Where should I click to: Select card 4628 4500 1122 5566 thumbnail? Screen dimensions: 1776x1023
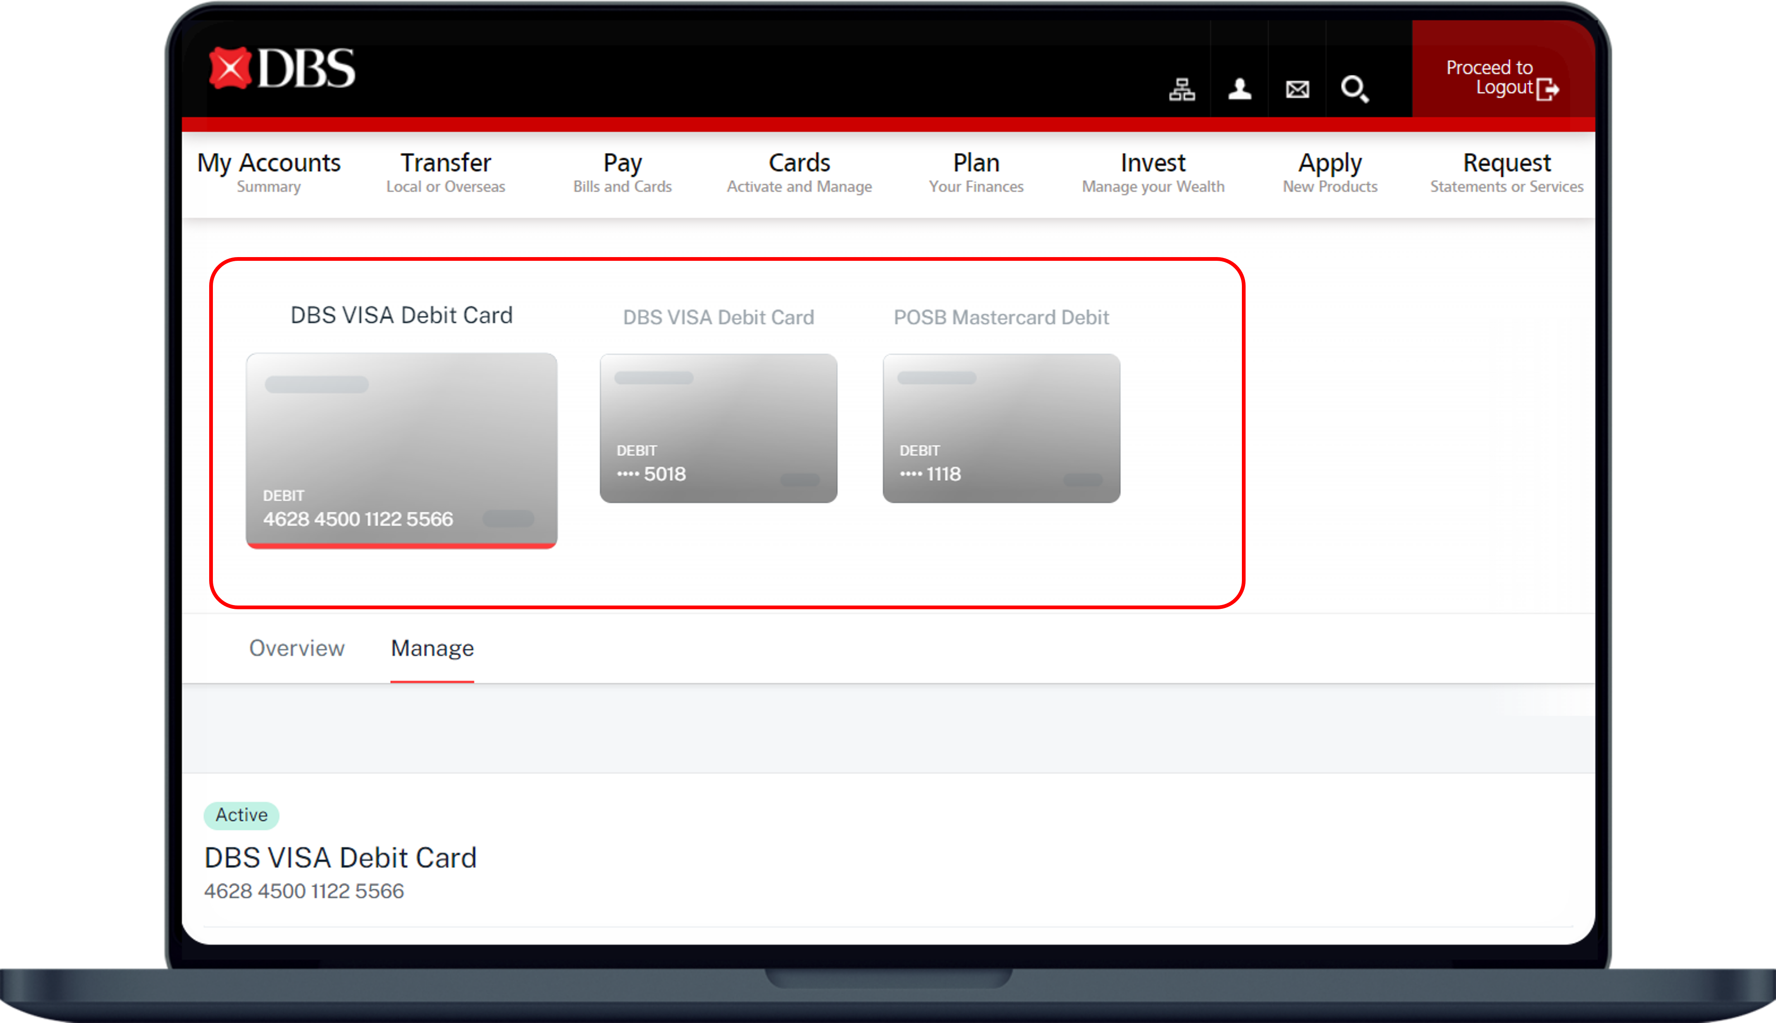tap(401, 450)
